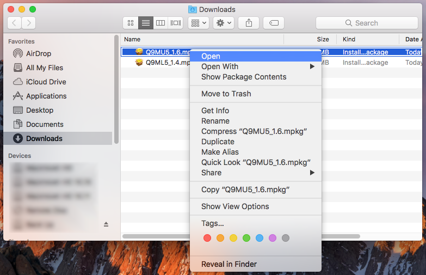
Task: Choose Reveal in Finder
Action: (x=256, y=264)
